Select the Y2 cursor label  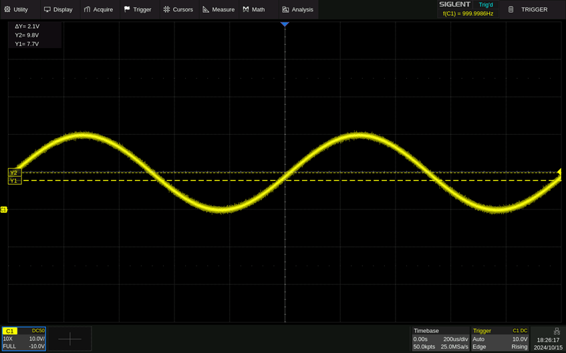pyautogui.click(x=14, y=173)
